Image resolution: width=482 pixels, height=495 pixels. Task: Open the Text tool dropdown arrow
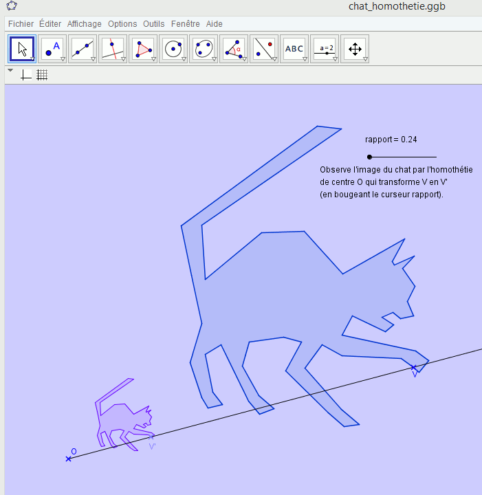[x=305, y=59]
